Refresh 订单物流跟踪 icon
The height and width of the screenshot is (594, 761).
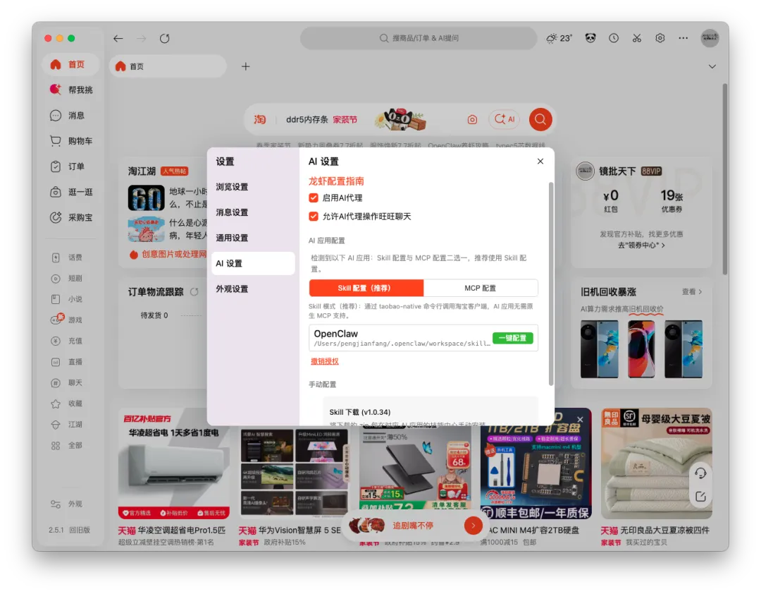pos(194,291)
